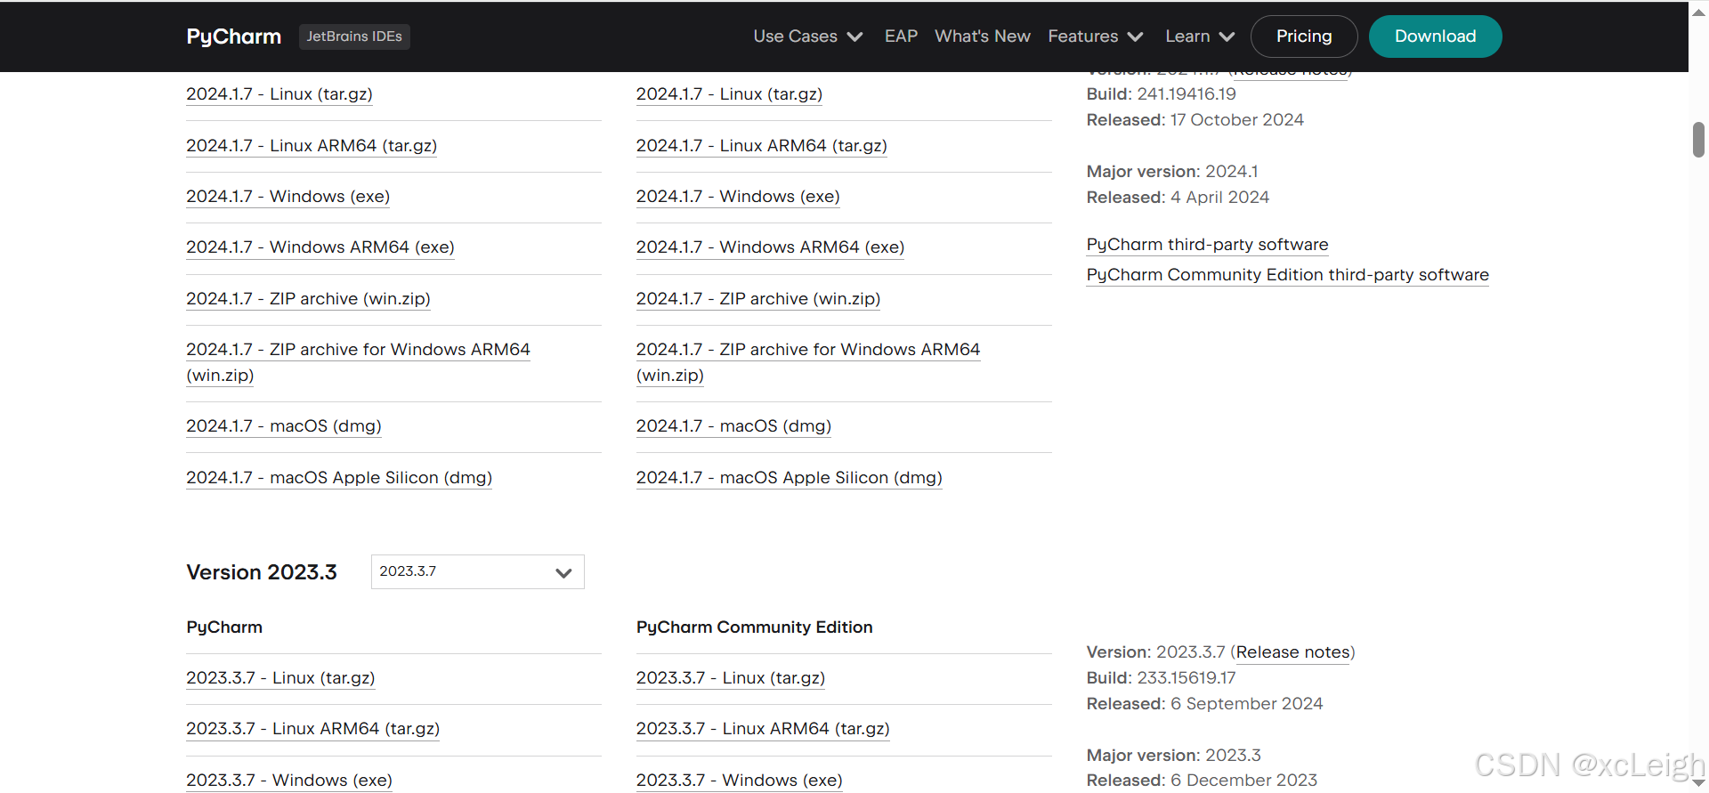Screen dimensions: 1709x793
Task: Click the Build: 241.19416.19 text
Action: click(x=1162, y=94)
